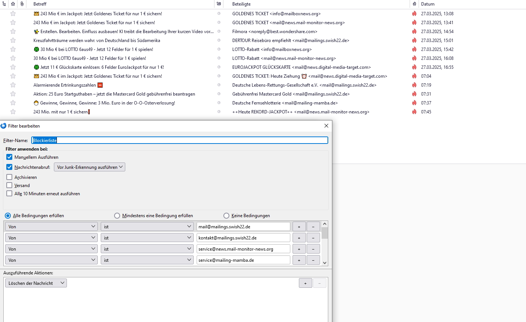This screenshot has width=526, height=322.
Task: Click read status column header icon
Action: coord(219,4)
